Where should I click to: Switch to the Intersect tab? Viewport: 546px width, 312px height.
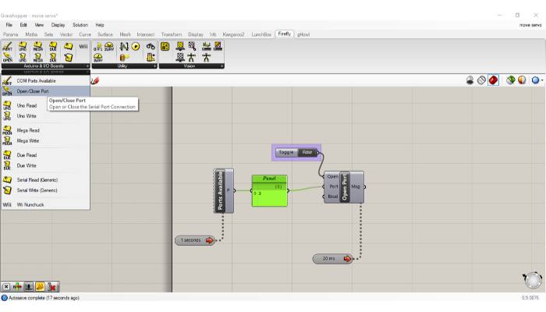[x=146, y=34]
